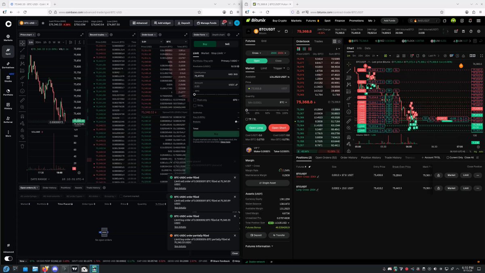Screen dimensions: 485x273
Task: Click the Bitunix quantity percentage slider handle
Action: (247, 110)
